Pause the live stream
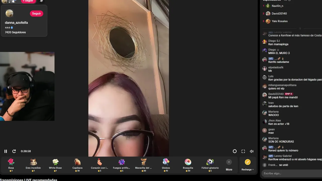 [6, 151]
